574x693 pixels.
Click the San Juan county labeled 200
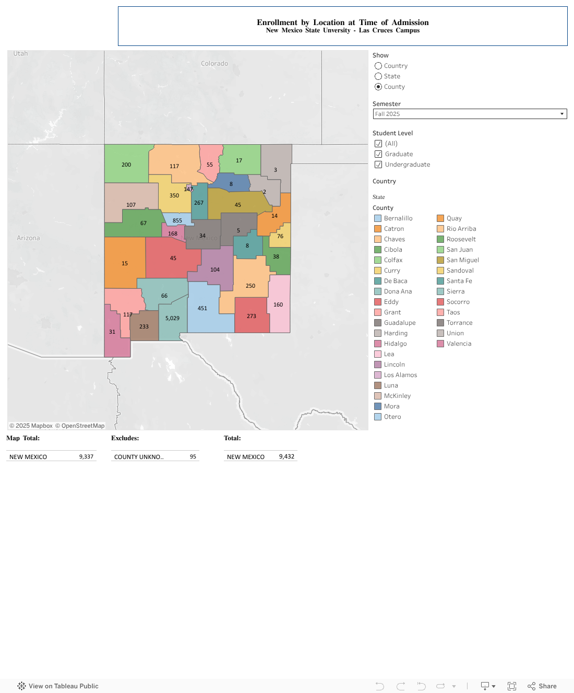pos(125,164)
